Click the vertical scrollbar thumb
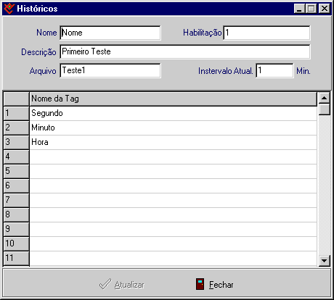The height and width of the screenshot is (300, 334). 324,109
